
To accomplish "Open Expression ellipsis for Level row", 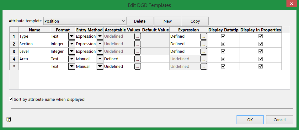I will click(204, 51).
